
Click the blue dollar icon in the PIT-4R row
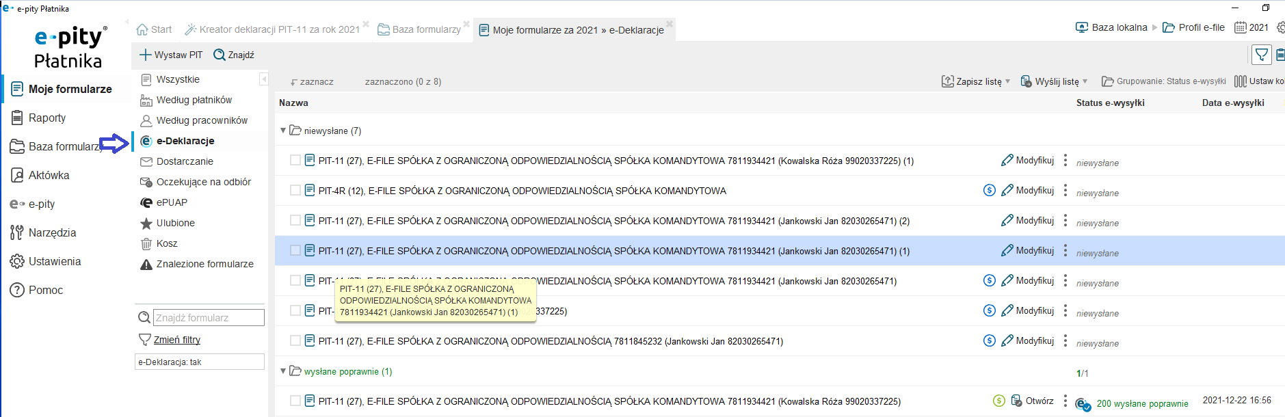[x=990, y=191]
